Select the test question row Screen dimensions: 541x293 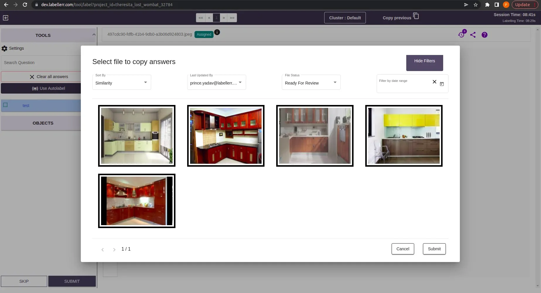click(41, 106)
